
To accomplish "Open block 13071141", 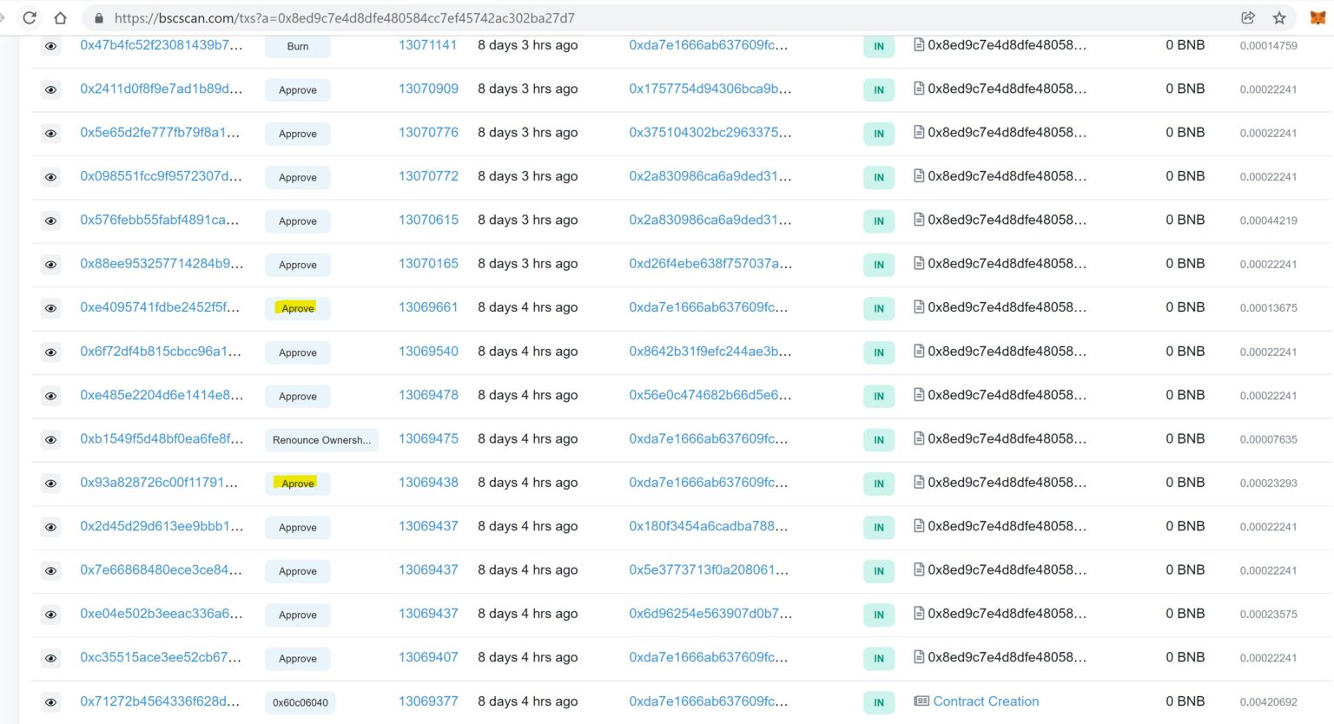I will coord(428,45).
